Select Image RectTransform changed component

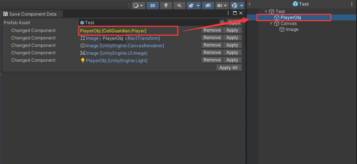pyautogui.click(x=120, y=38)
